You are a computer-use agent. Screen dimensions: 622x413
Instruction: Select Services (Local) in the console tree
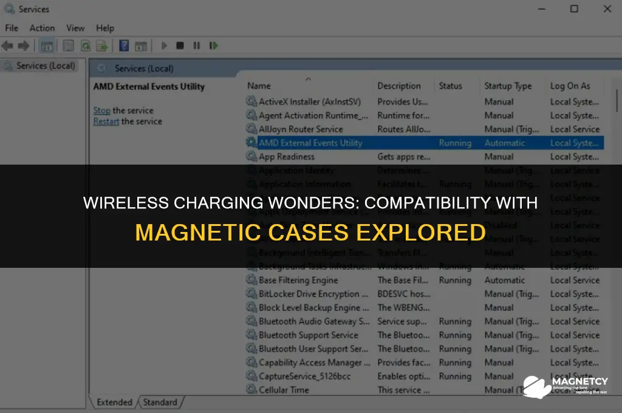[x=45, y=66]
